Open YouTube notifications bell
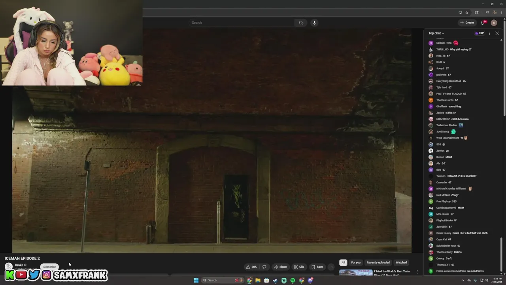Image resolution: width=506 pixels, height=285 pixels. pyautogui.click(x=483, y=23)
